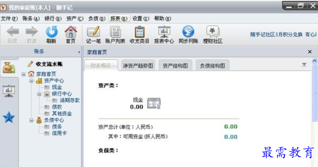Switch to 负债结构图 tab
The height and width of the screenshot is (167, 318).
pyautogui.click(x=212, y=65)
